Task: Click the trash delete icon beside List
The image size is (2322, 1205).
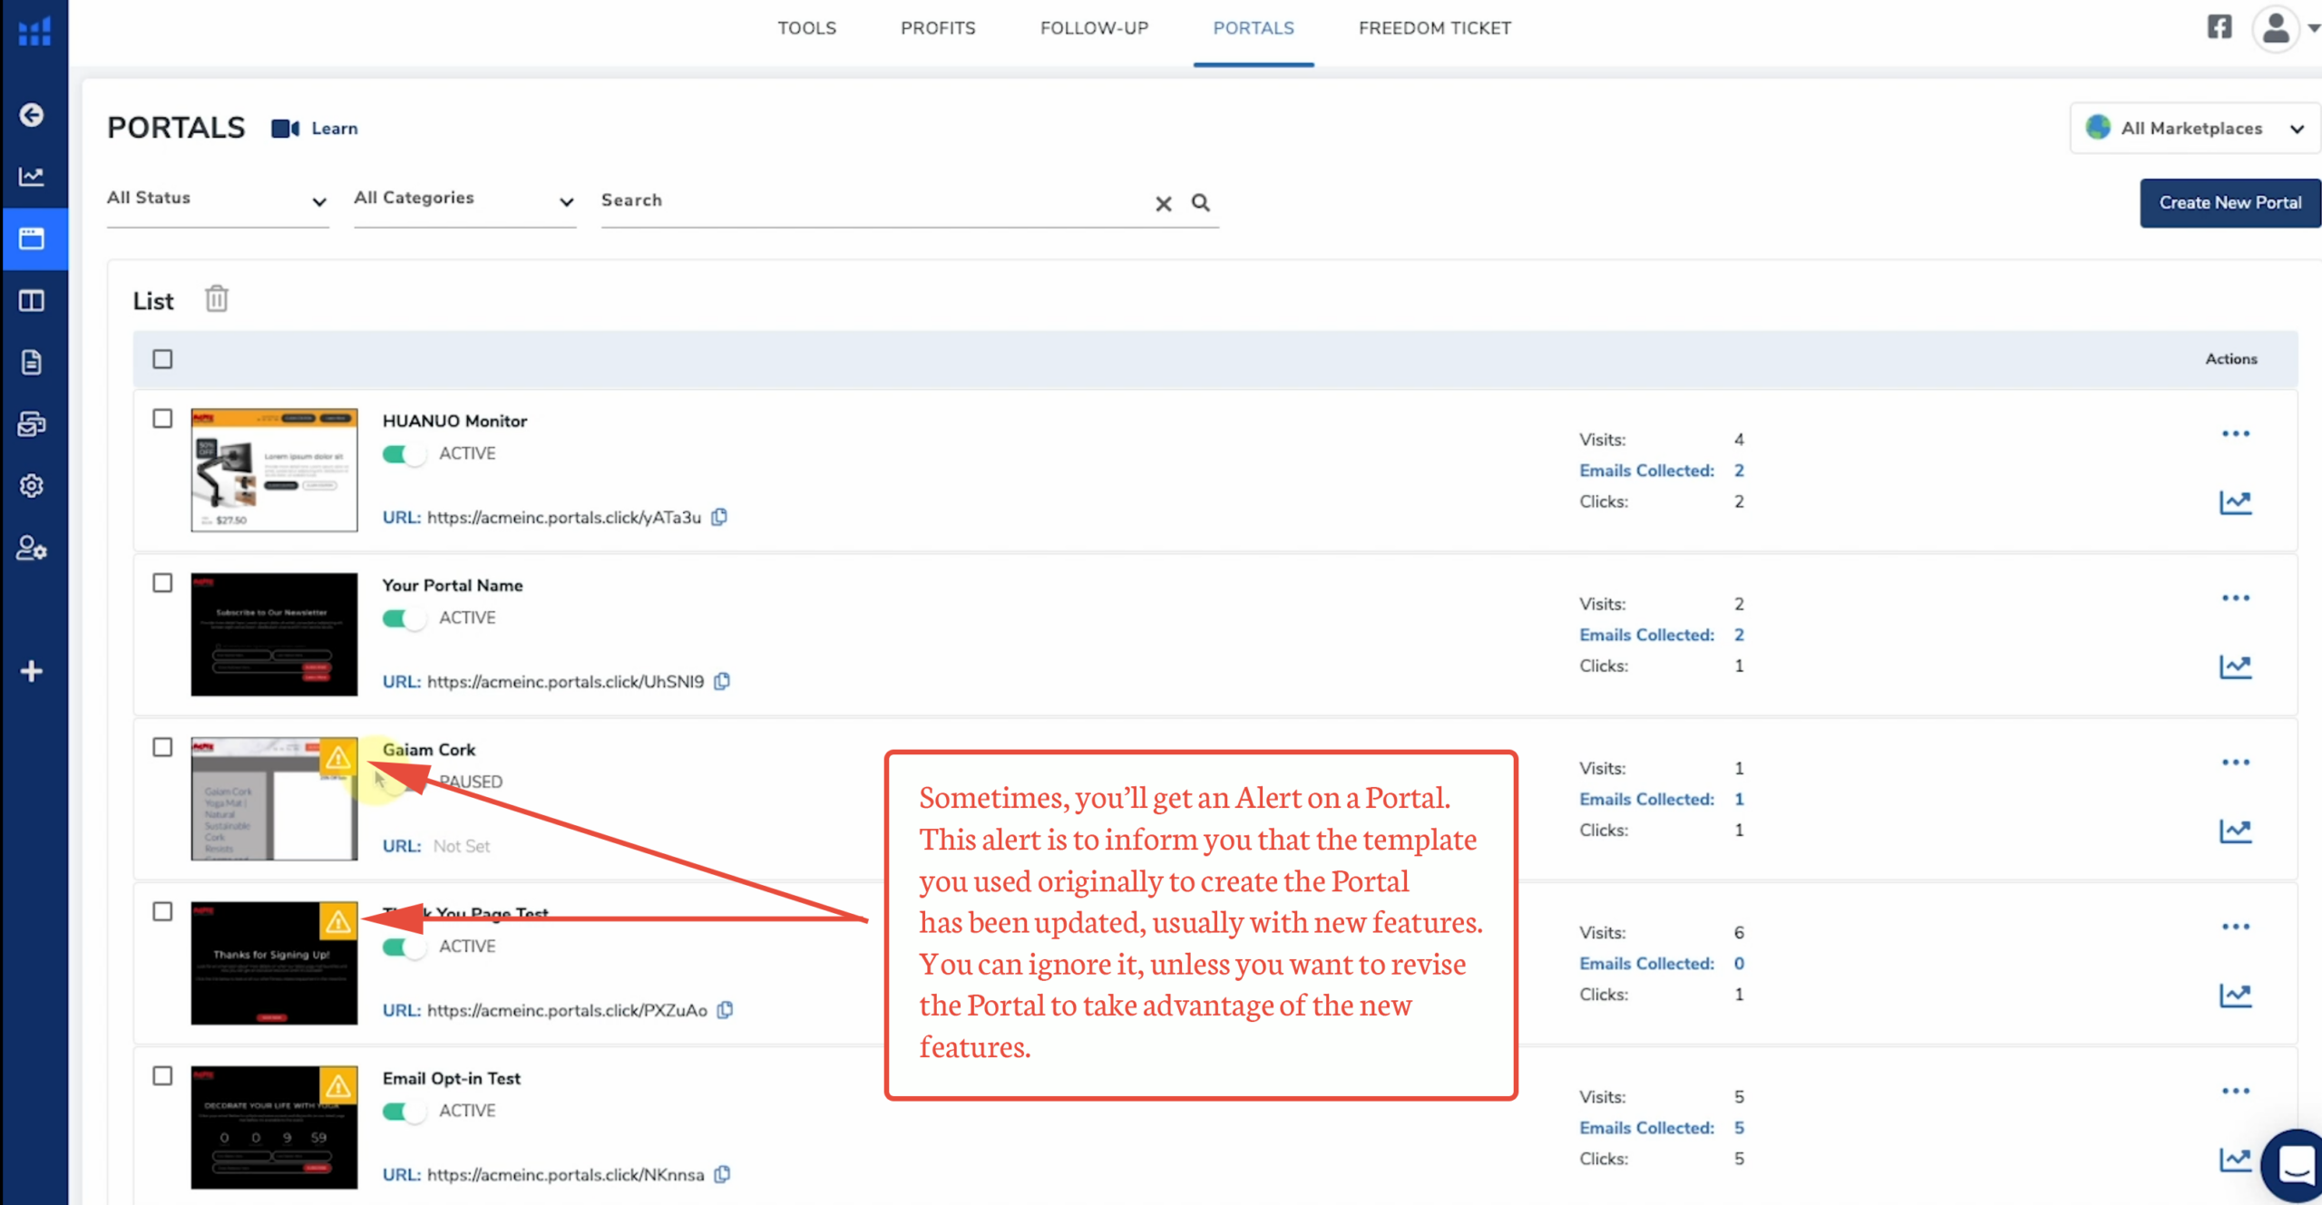Action: coord(216,299)
